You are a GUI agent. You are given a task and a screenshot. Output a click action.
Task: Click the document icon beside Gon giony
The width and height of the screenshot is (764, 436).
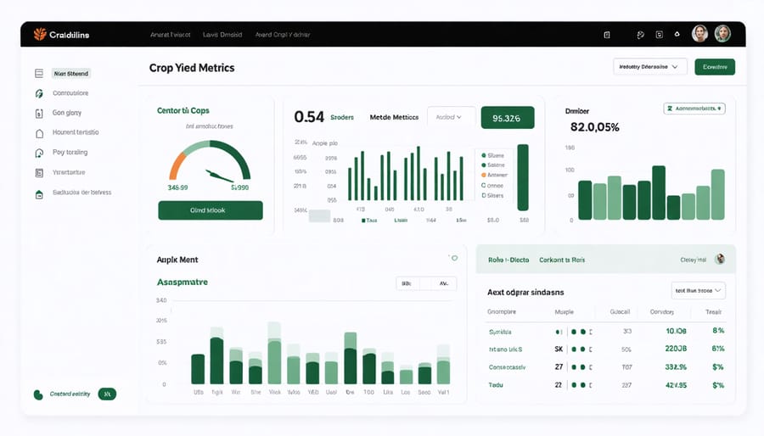pos(39,114)
